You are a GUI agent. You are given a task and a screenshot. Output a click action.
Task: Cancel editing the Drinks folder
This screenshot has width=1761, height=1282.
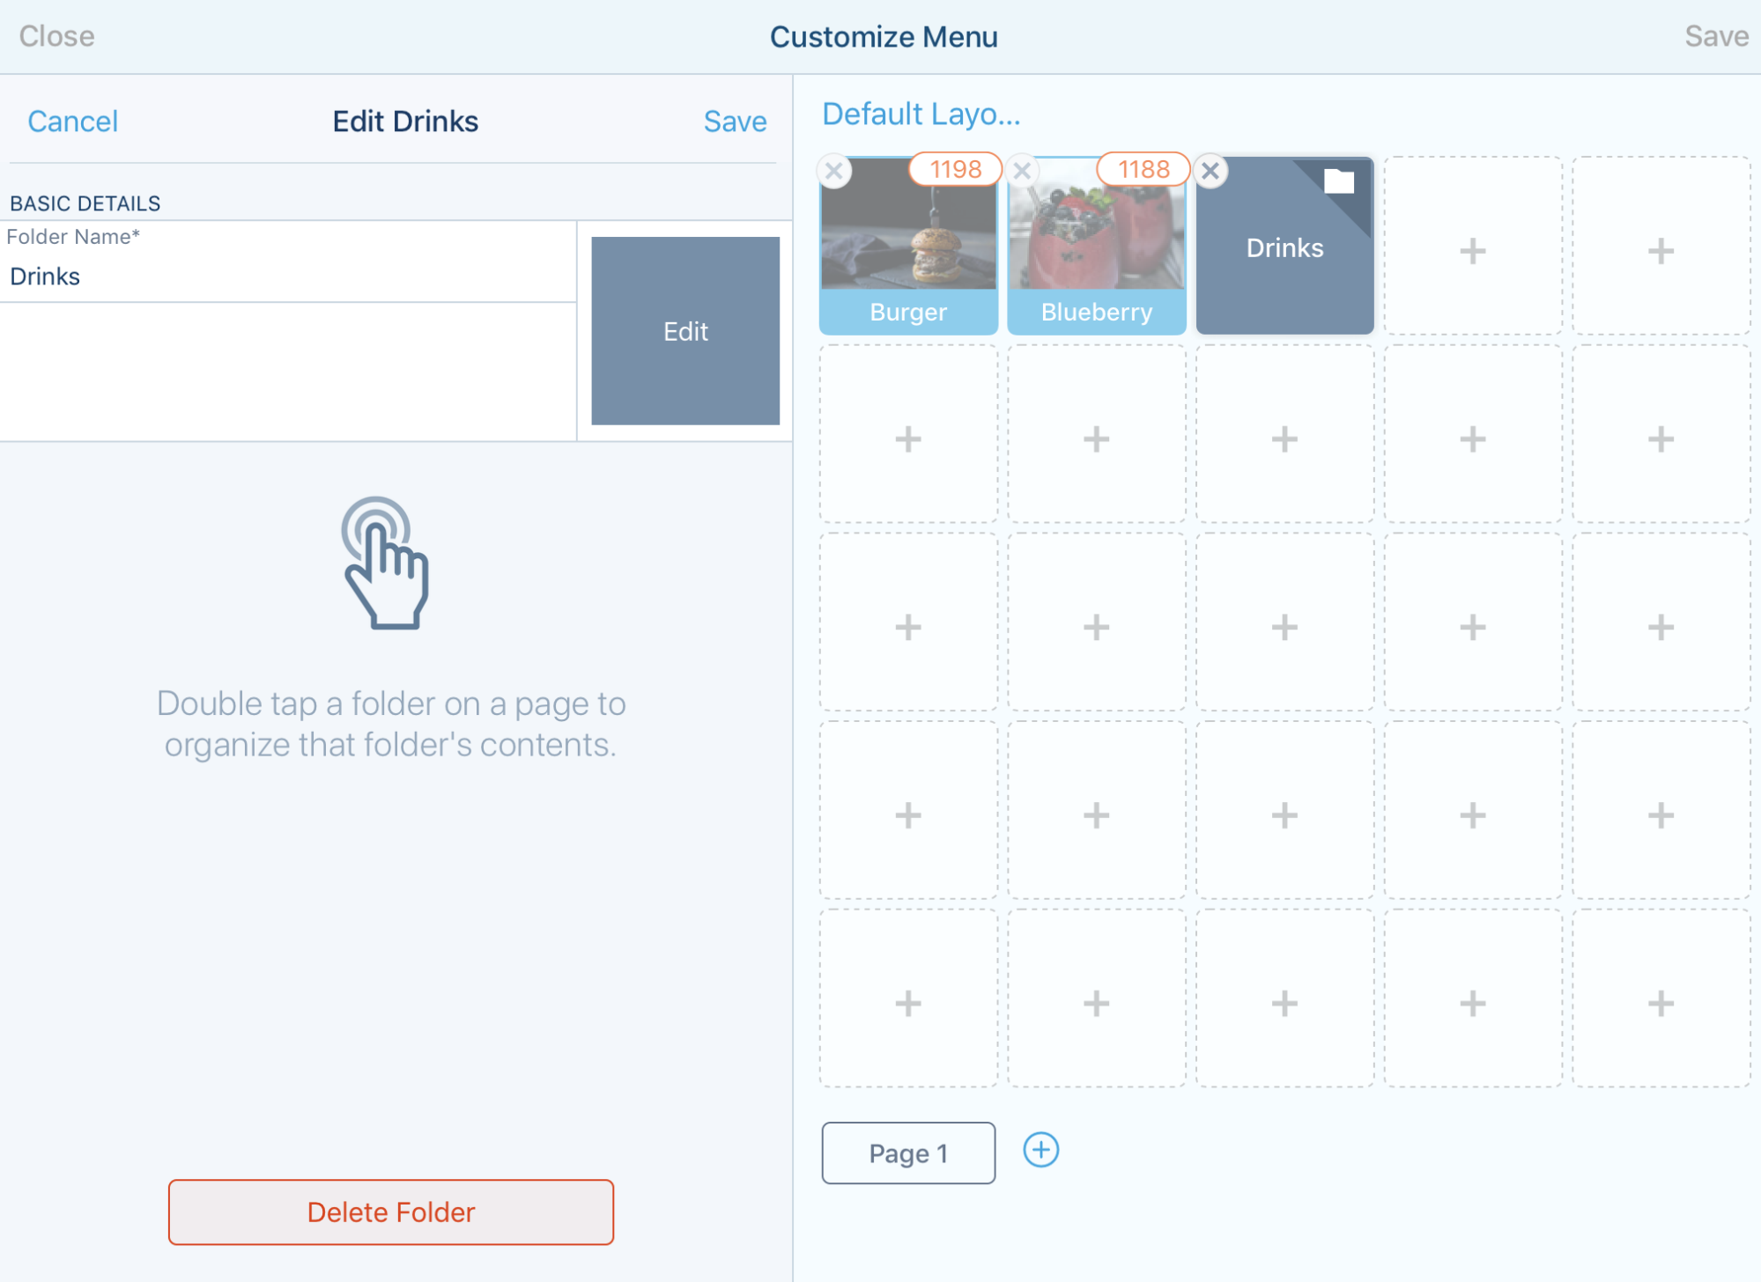point(73,121)
